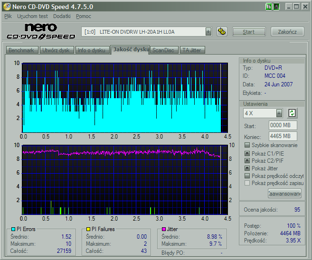312x260 pixels.
Task: Click the Prędkość value 3.95 X
Action: click(293, 241)
